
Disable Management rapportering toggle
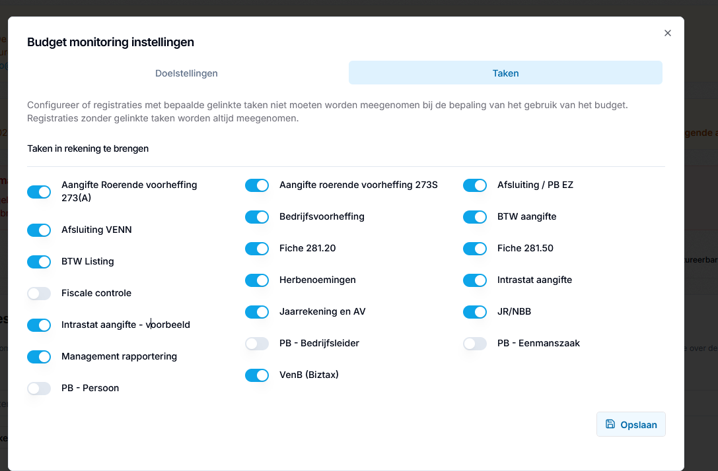click(39, 356)
